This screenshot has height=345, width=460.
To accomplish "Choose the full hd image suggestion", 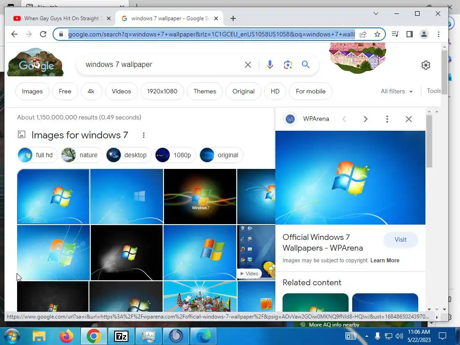I will (x=37, y=155).
